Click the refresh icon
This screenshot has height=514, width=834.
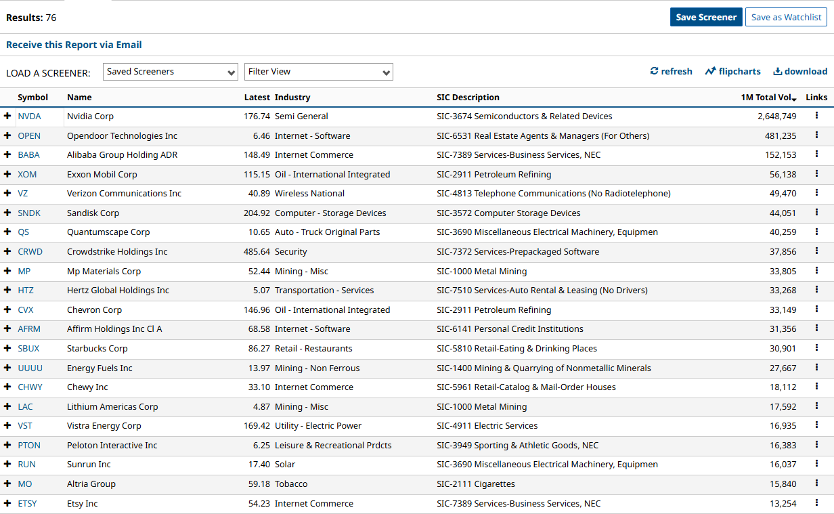[x=654, y=71]
